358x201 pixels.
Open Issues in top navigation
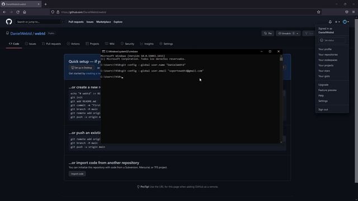pos(90,22)
